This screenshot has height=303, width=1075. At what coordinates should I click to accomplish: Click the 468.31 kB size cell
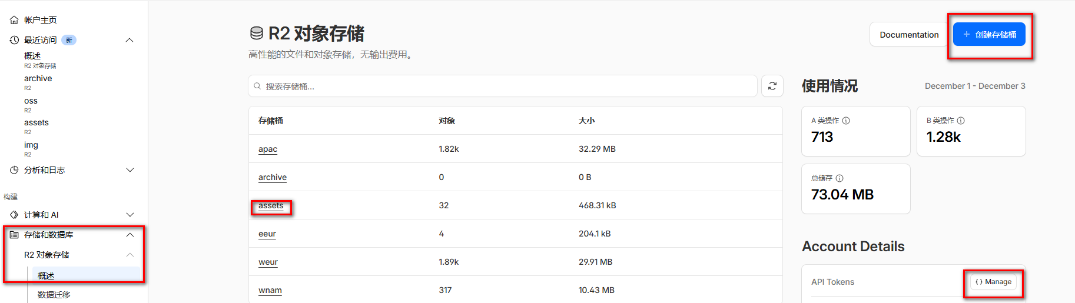coord(598,205)
